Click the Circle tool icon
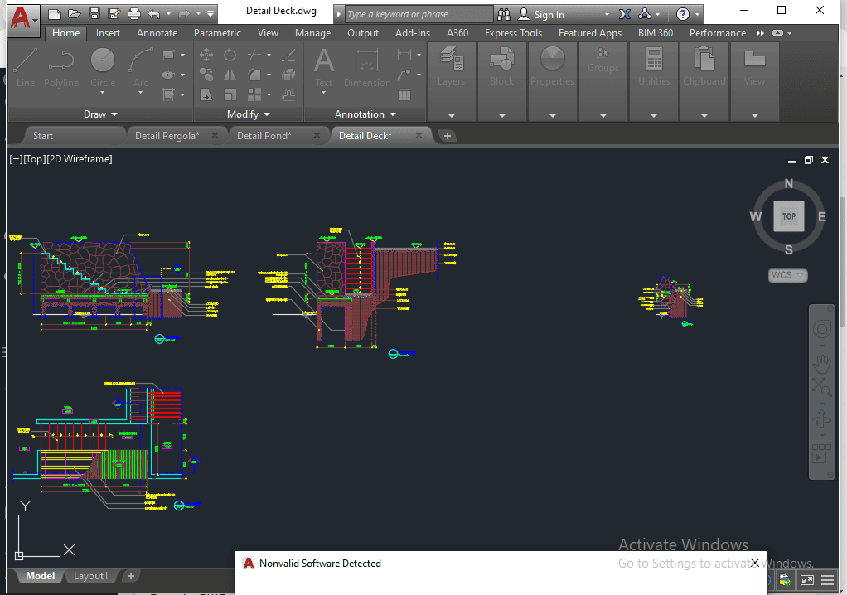The width and height of the screenshot is (847, 595). tap(103, 66)
